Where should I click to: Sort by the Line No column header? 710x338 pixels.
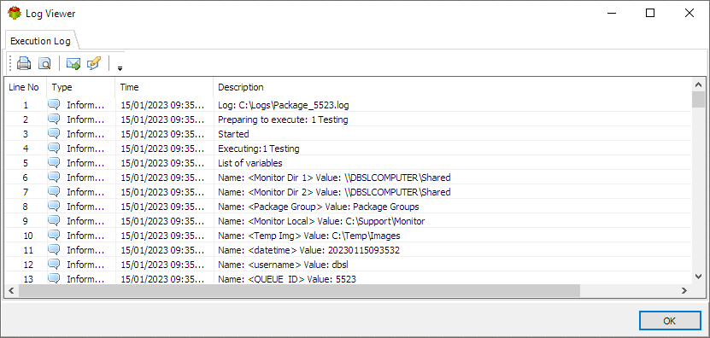[x=26, y=87]
